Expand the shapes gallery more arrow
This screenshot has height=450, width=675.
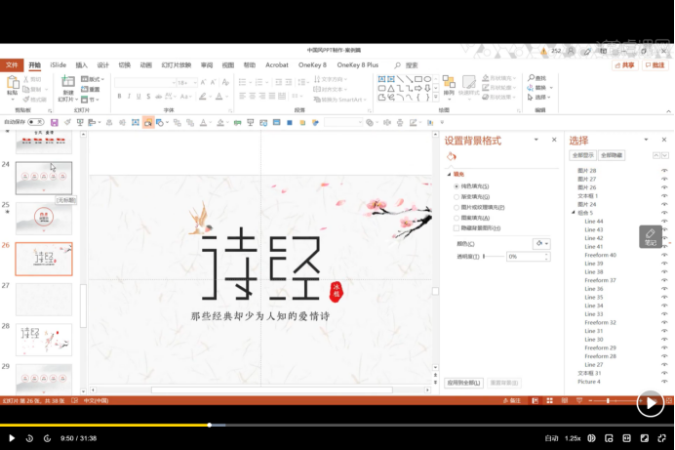(436, 98)
